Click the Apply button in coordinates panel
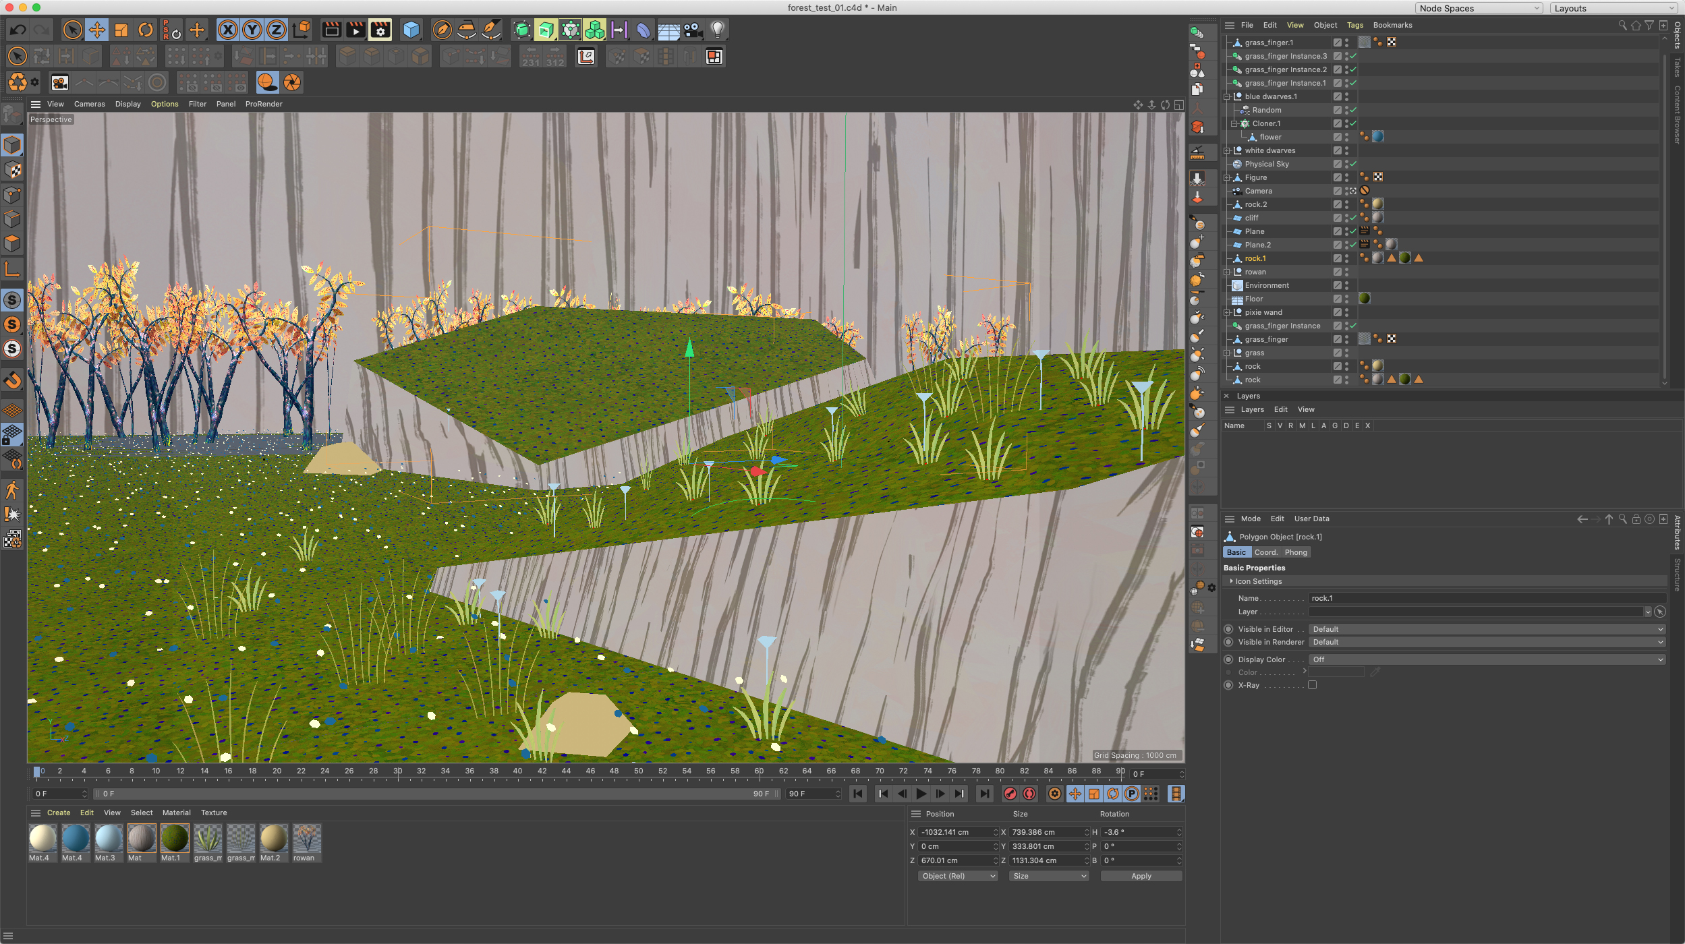This screenshot has height=944, width=1685. coord(1141,876)
